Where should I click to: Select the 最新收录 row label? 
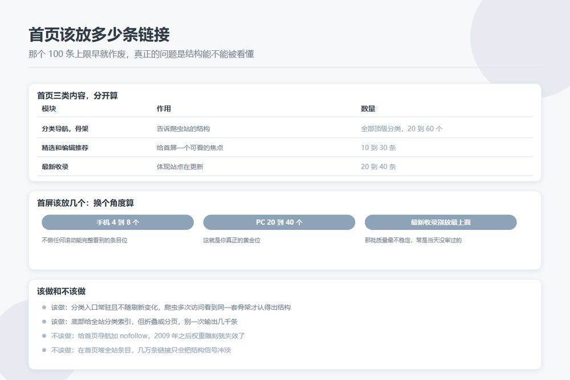pos(55,167)
